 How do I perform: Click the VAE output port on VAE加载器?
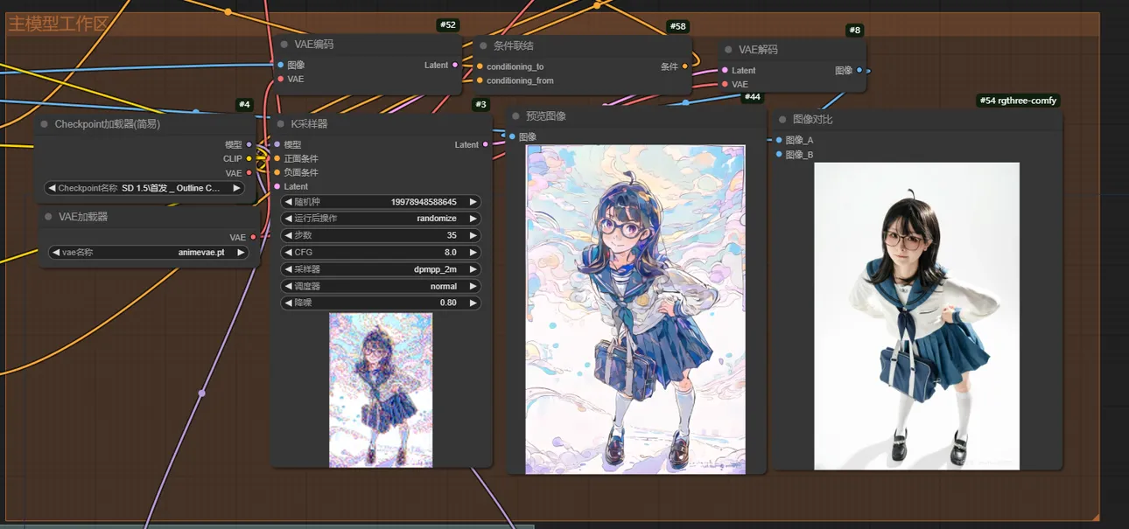253,237
